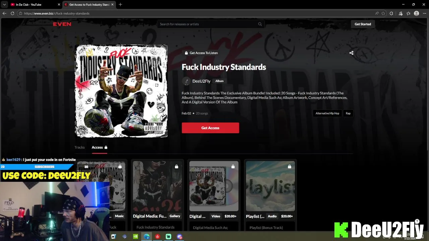Open the Playlist clouds thumbnail
429x241 pixels.
tap(270, 186)
